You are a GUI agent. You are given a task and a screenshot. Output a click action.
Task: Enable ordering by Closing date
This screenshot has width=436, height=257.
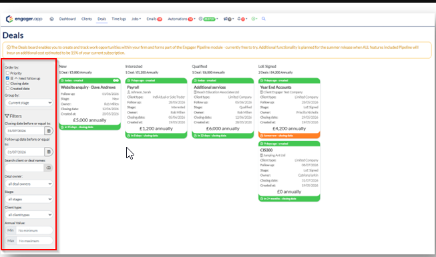click(x=7, y=83)
